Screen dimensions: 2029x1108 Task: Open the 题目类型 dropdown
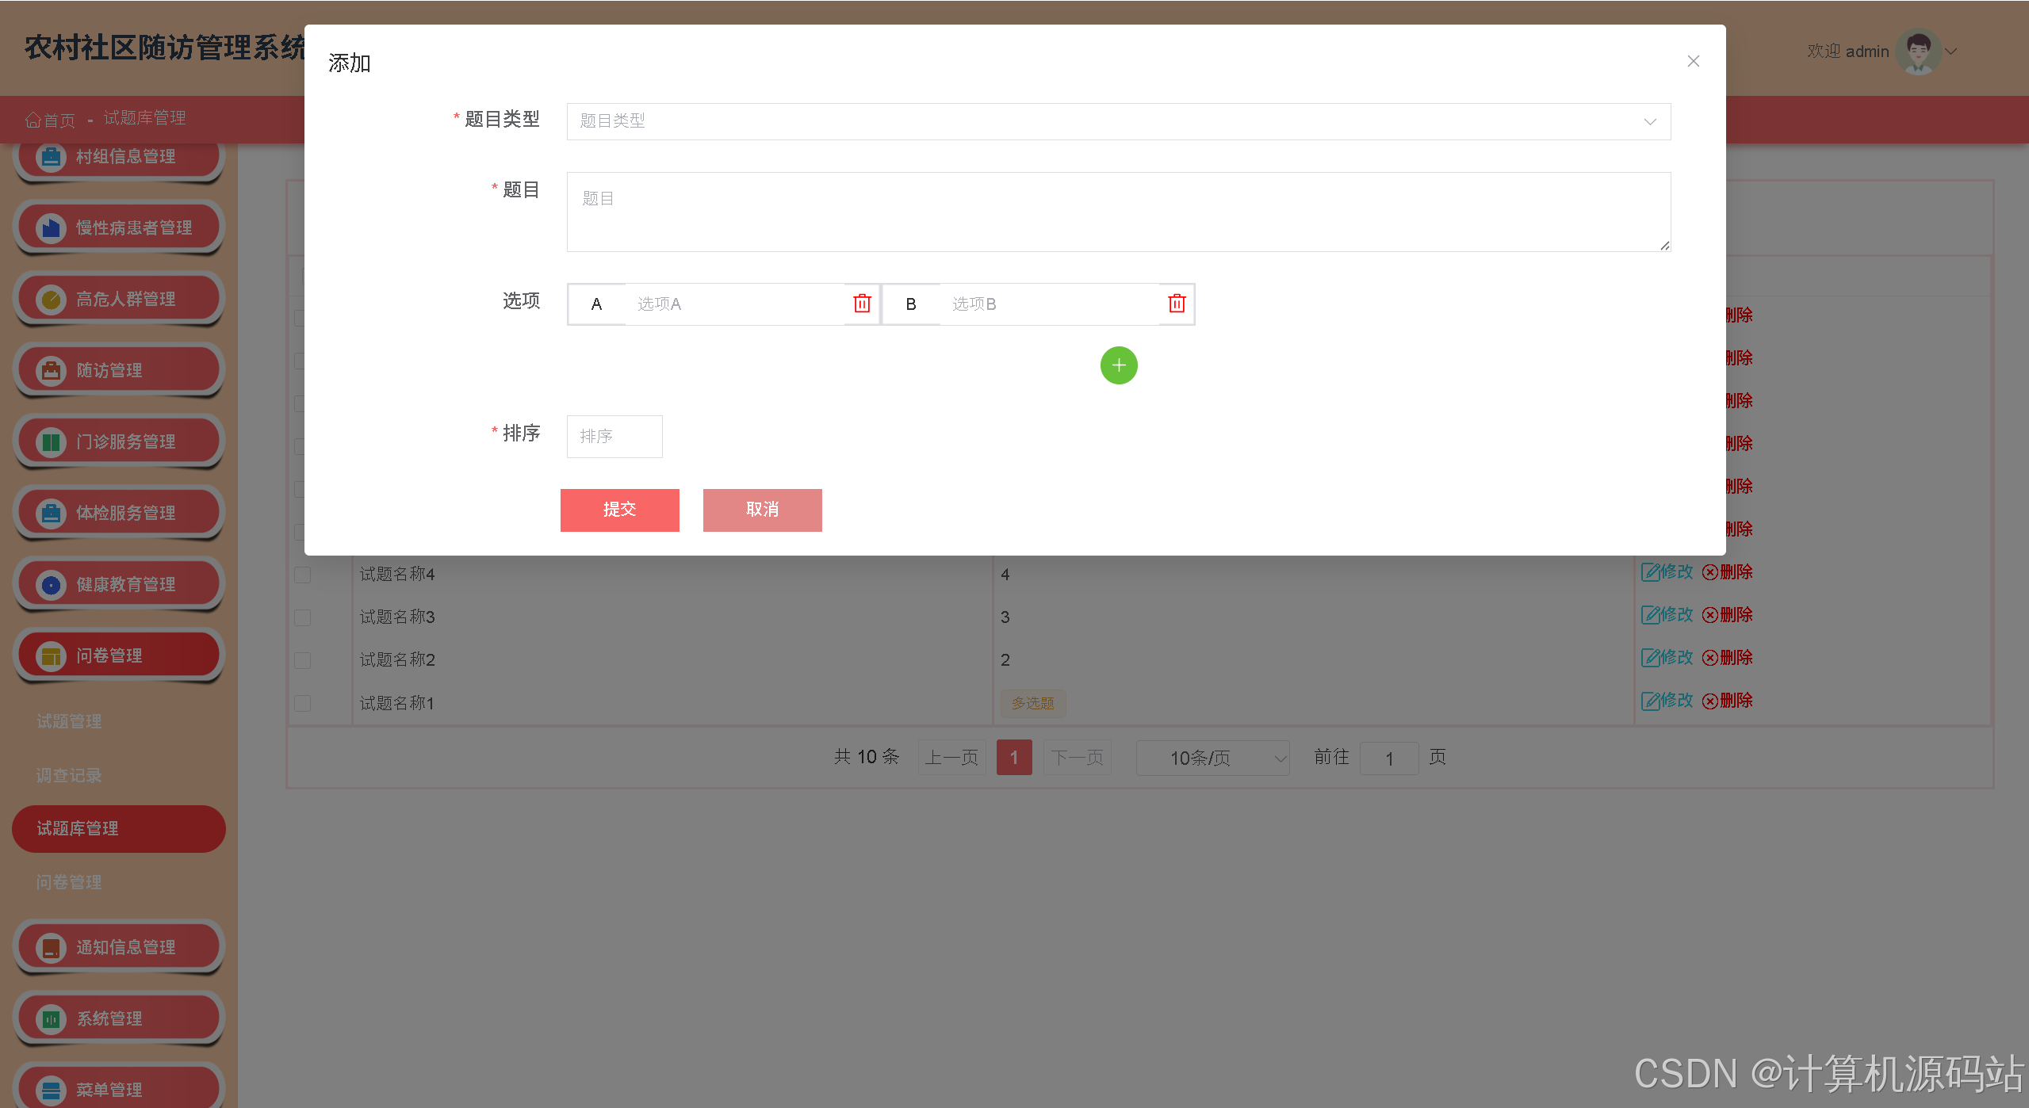[1118, 121]
